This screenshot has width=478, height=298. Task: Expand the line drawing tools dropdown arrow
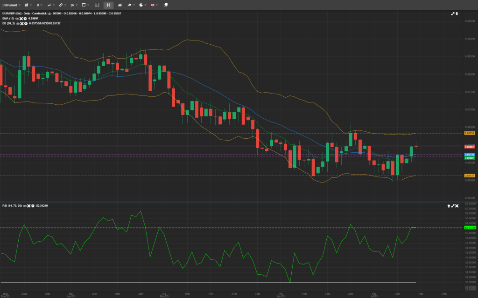tap(54, 5)
